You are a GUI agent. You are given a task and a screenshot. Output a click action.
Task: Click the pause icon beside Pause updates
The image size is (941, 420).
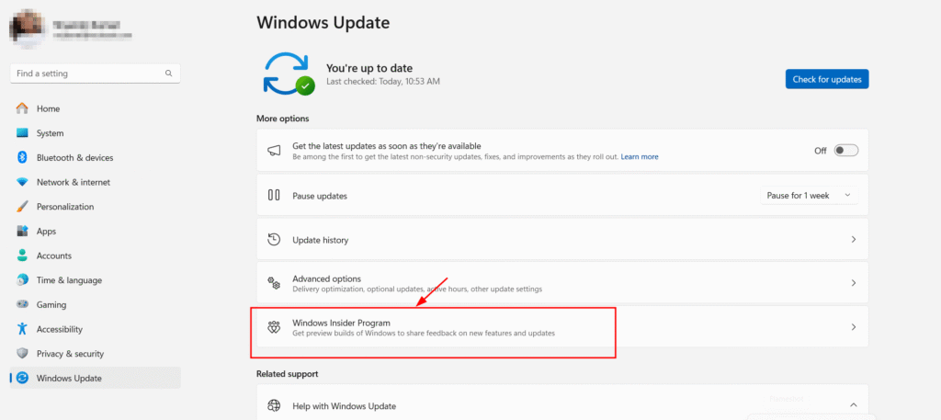tap(274, 195)
